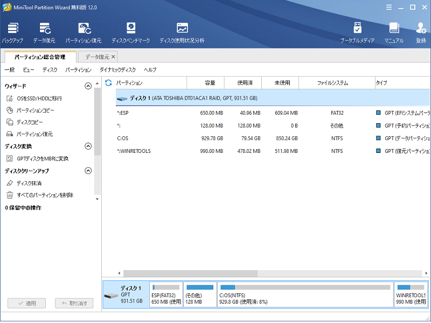The height and width of the screenshot is (323, 431).
Task: Click right arrow of horizontal scrollbar
Action: (426, 273)
